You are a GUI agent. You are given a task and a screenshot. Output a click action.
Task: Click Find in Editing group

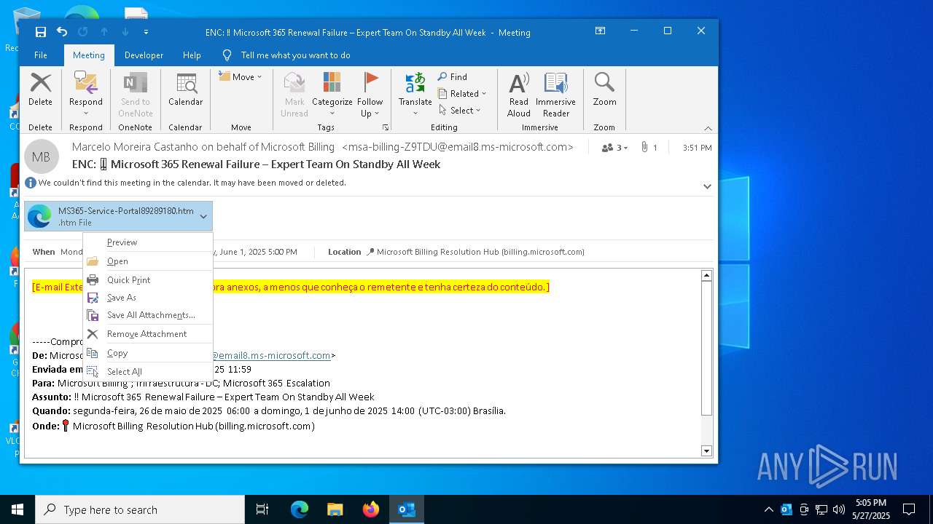click(453, 76)
